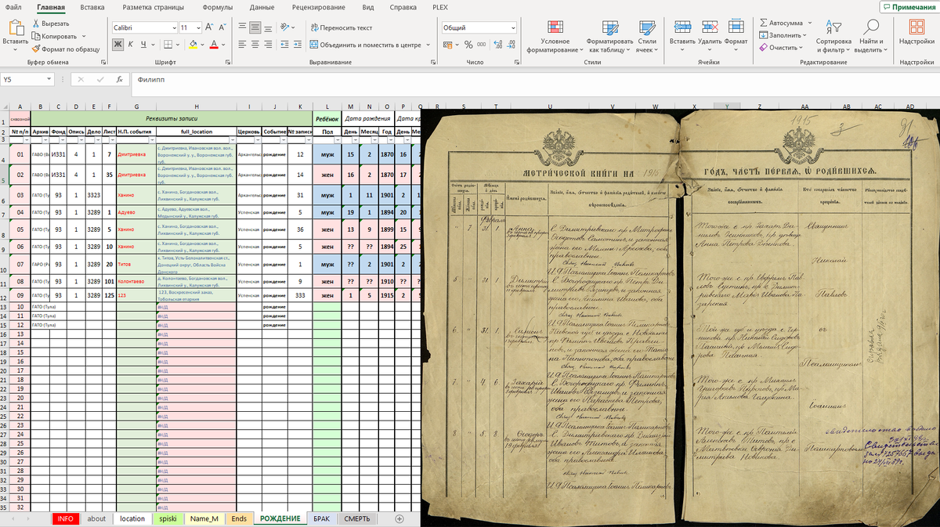Apply percent style format

(468, 45)
